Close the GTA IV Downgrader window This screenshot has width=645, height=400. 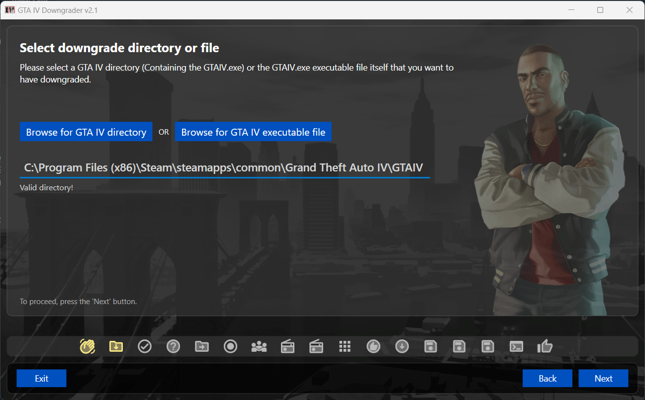[x=630, y=10]
